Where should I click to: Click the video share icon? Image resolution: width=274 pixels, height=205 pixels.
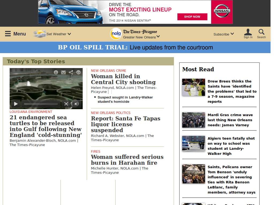[x=71, y=72]
